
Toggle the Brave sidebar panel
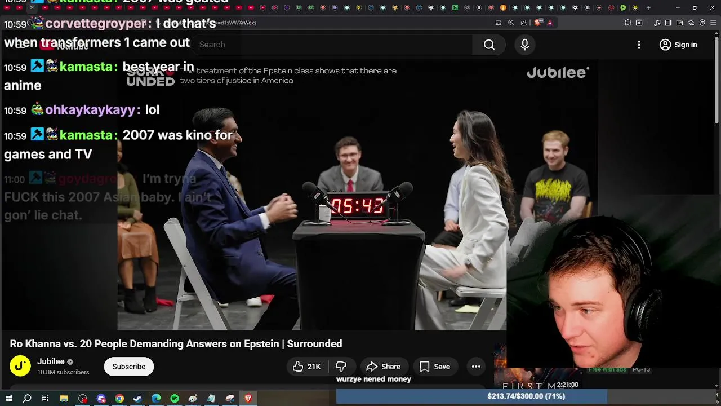(669, 23)
